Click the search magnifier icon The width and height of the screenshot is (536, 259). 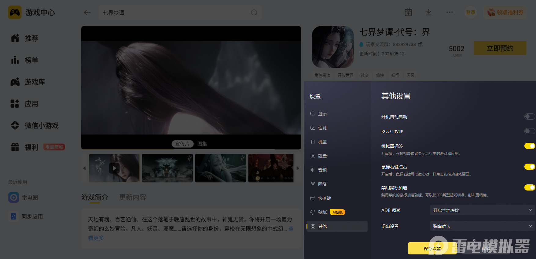pyautogui.click(x=254, y=13)
